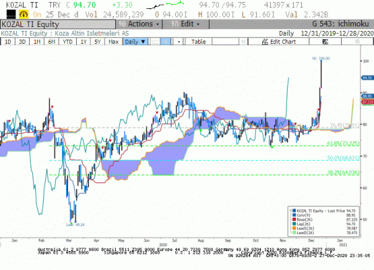
Task: Click the Vol 24,589,239 value
Action: tap(115, 15)
